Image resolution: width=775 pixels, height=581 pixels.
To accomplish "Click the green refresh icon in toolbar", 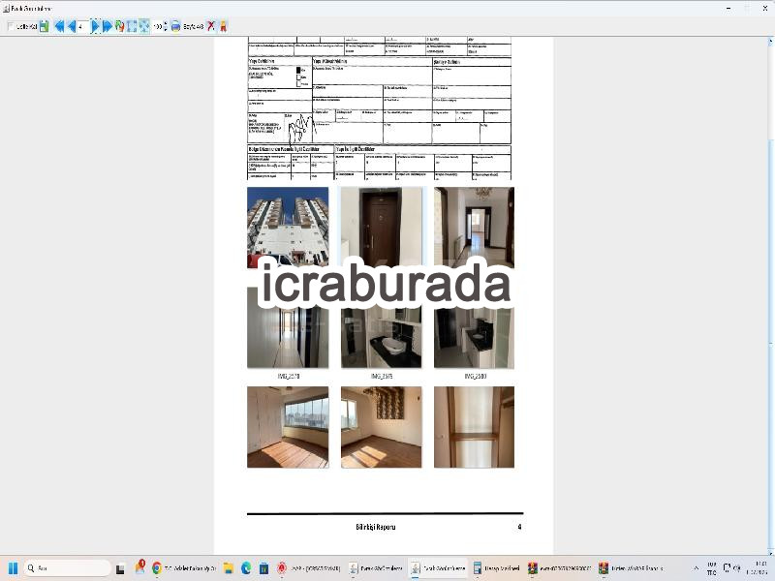I will (x=119, y=26).
